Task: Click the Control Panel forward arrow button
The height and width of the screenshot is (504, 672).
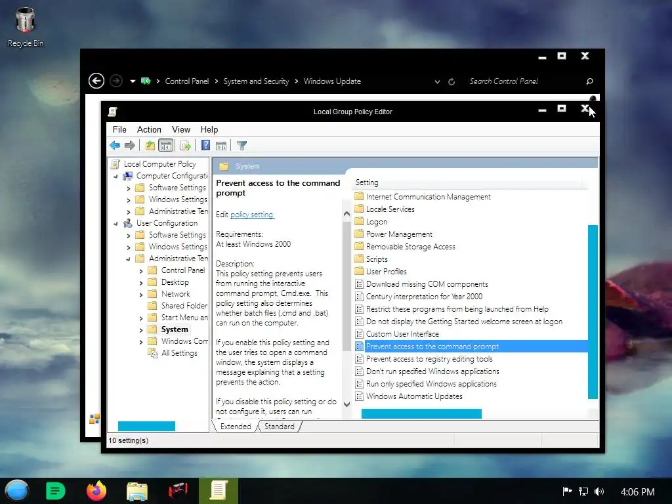Action: (115, 81)
